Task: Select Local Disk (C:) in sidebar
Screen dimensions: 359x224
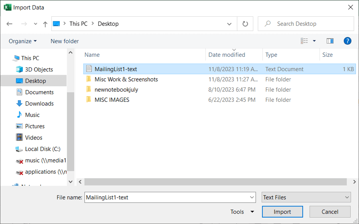Action: [42, 149]
